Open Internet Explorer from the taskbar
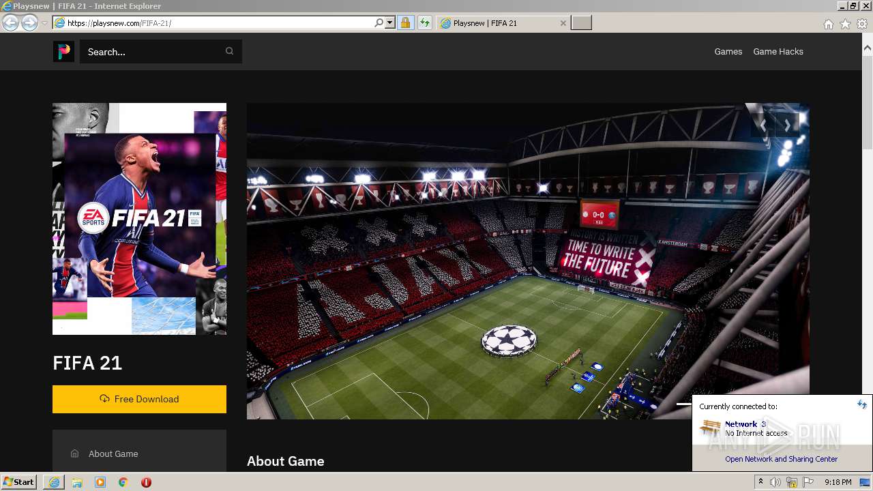 [x=54, y=482]
